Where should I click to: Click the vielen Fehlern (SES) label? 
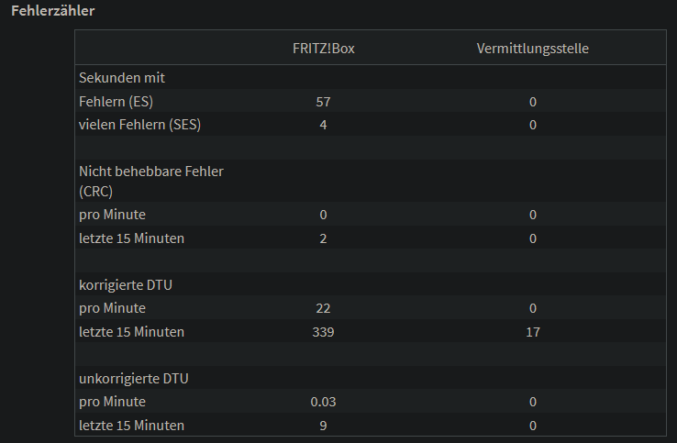(139, 125)
